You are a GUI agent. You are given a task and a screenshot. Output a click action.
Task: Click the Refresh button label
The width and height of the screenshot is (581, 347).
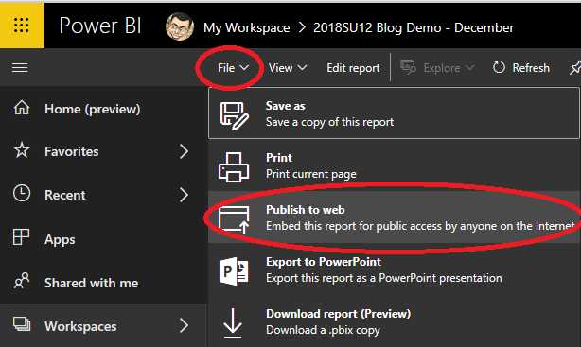pyautogui.click(x=531, y=68)
